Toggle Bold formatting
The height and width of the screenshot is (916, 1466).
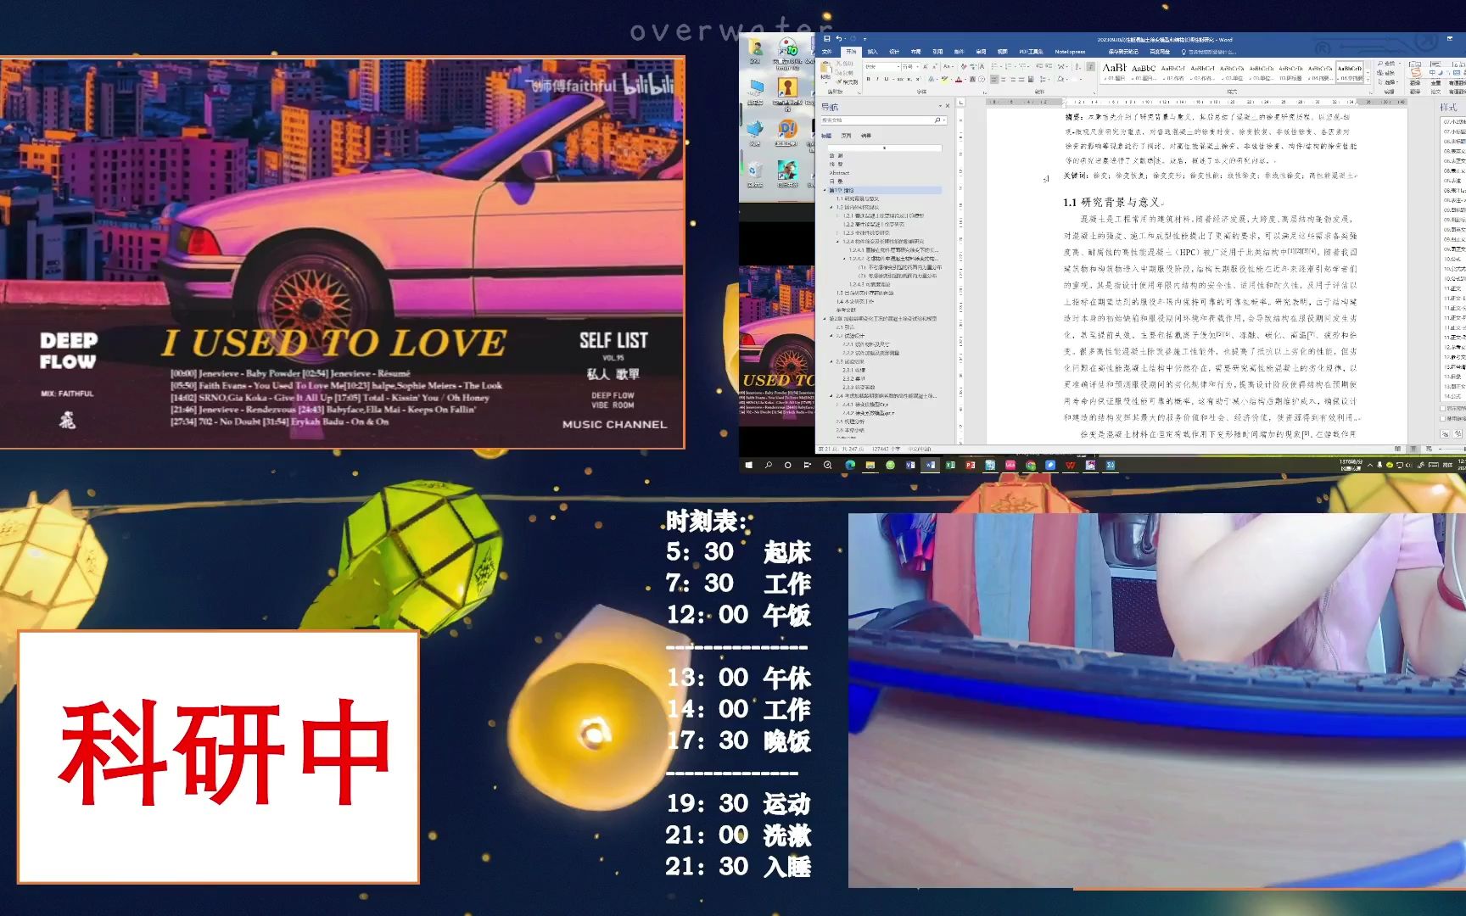[x=869, y=79]
